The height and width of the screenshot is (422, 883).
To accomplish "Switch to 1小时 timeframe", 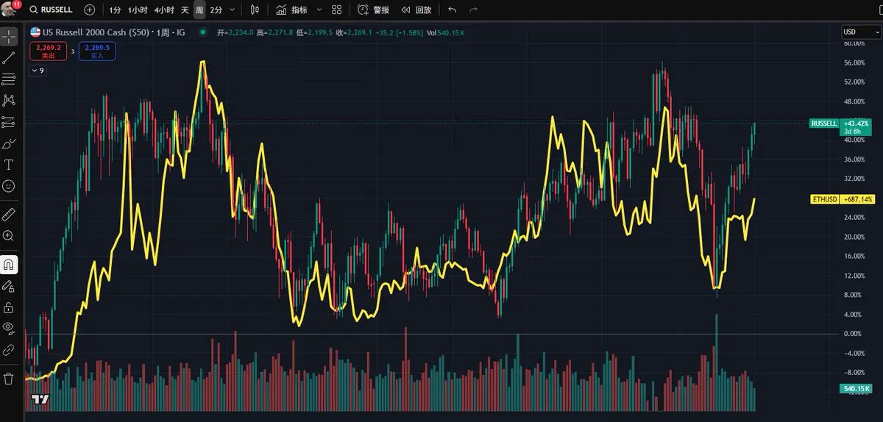I will pyautogui.click(x=138, y=10).
